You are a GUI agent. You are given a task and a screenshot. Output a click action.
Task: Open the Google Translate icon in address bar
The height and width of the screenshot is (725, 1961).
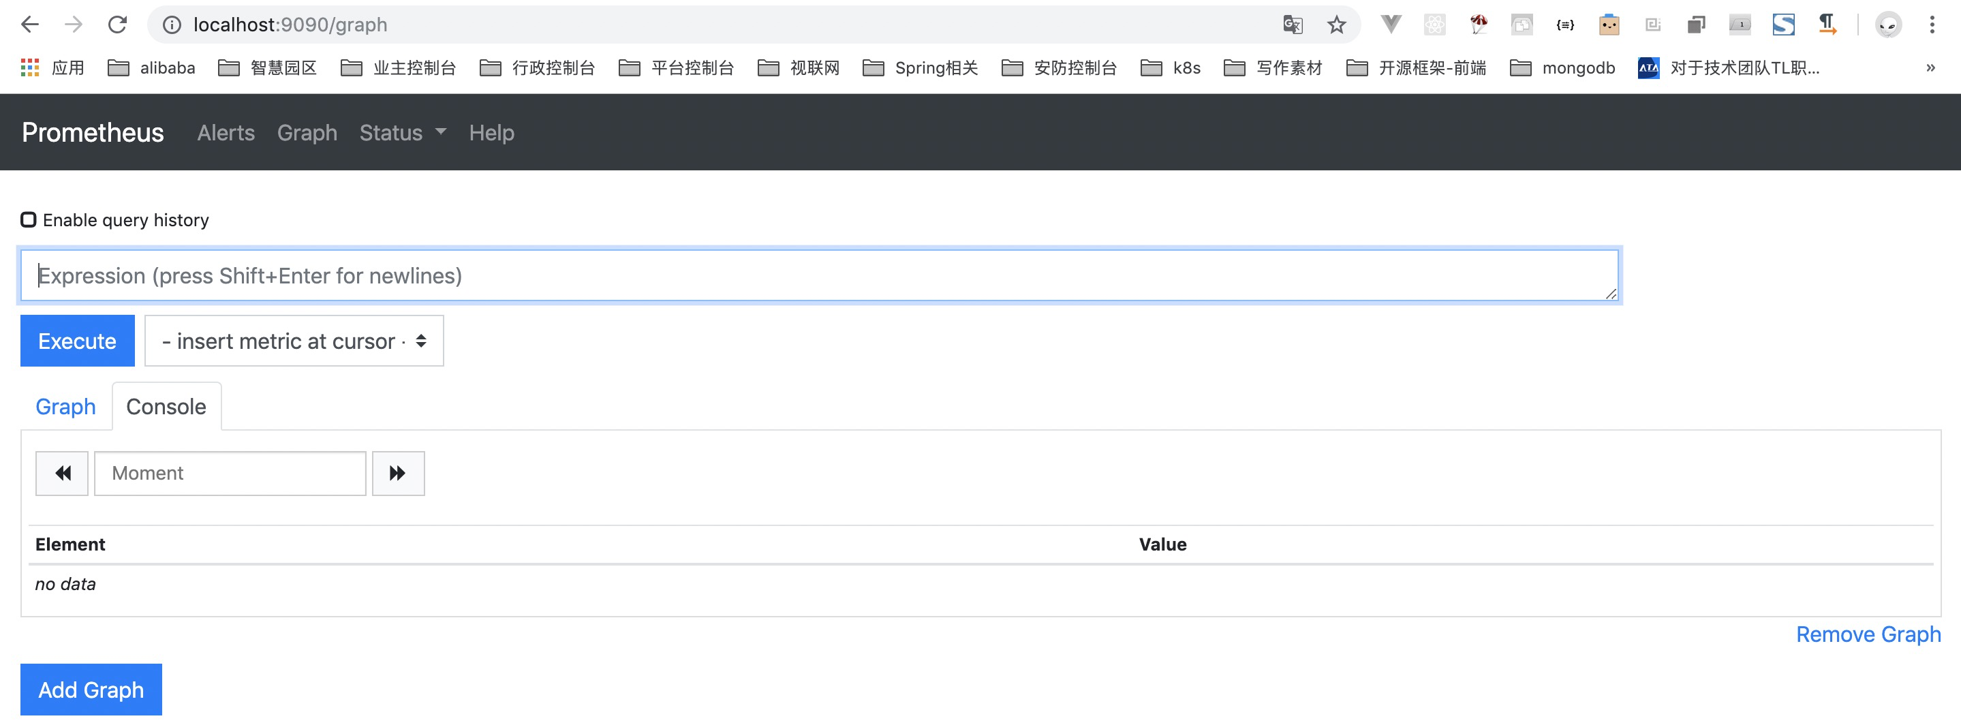1292,25
